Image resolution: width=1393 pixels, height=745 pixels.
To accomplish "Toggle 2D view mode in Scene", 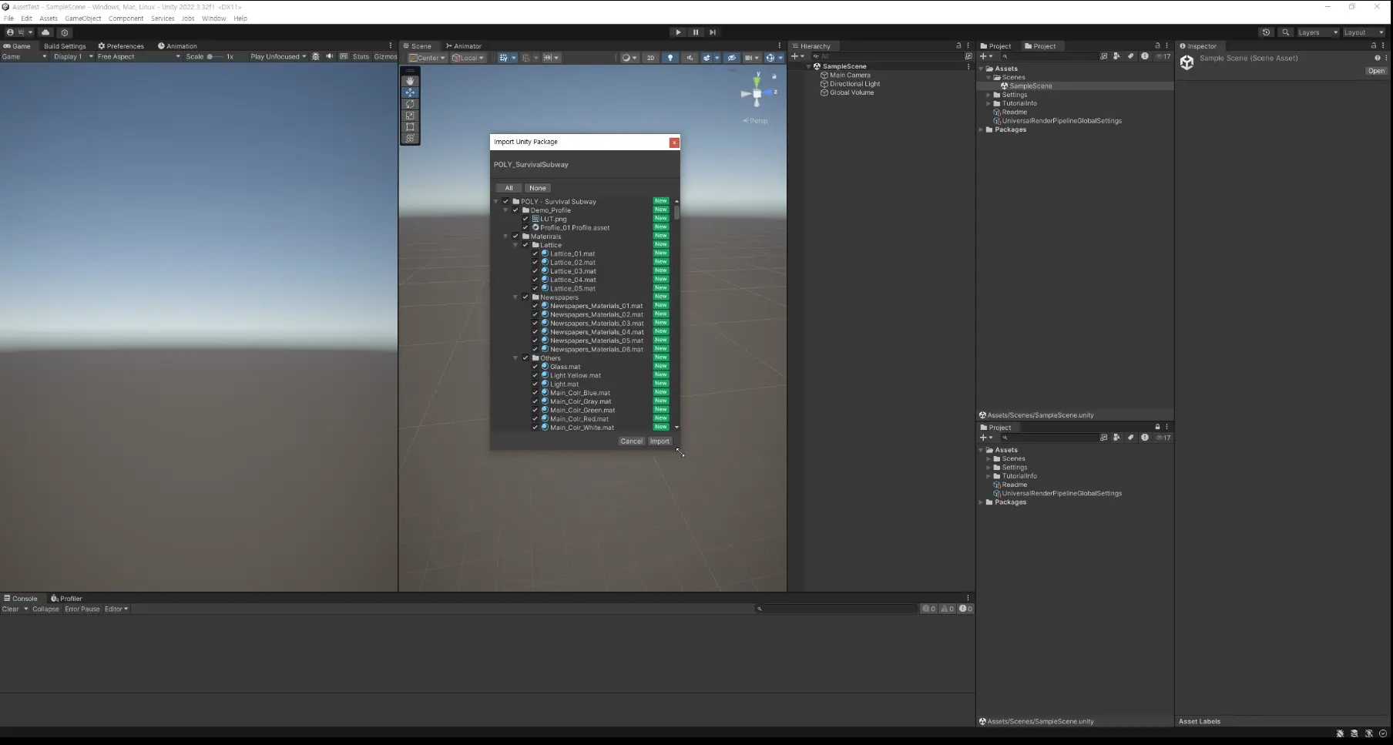I will pyautogui.click(x=650, y=58).
